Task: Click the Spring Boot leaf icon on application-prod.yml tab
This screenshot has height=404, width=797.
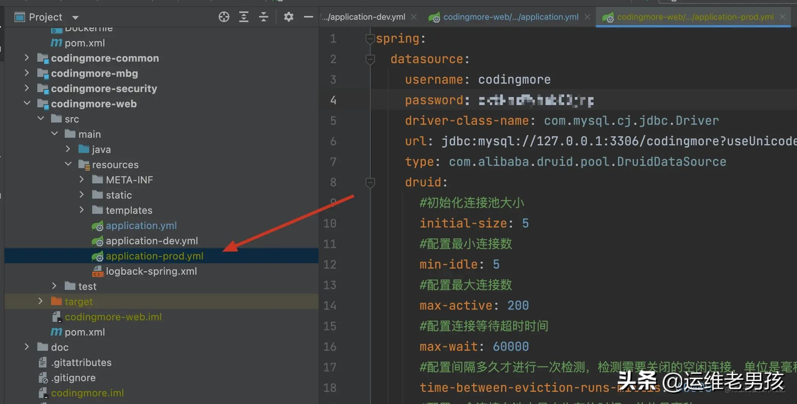Action: tap(608, 17)
